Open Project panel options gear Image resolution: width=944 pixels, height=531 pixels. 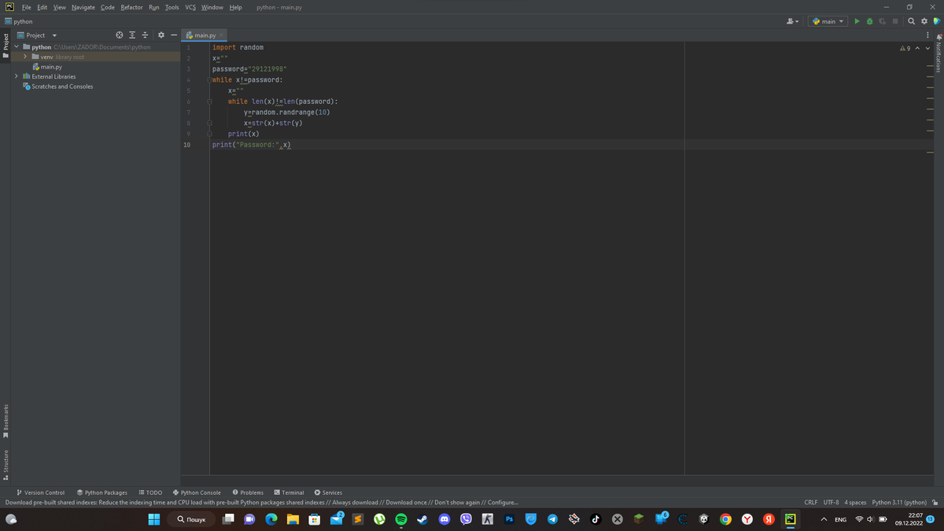coord(161,35)
